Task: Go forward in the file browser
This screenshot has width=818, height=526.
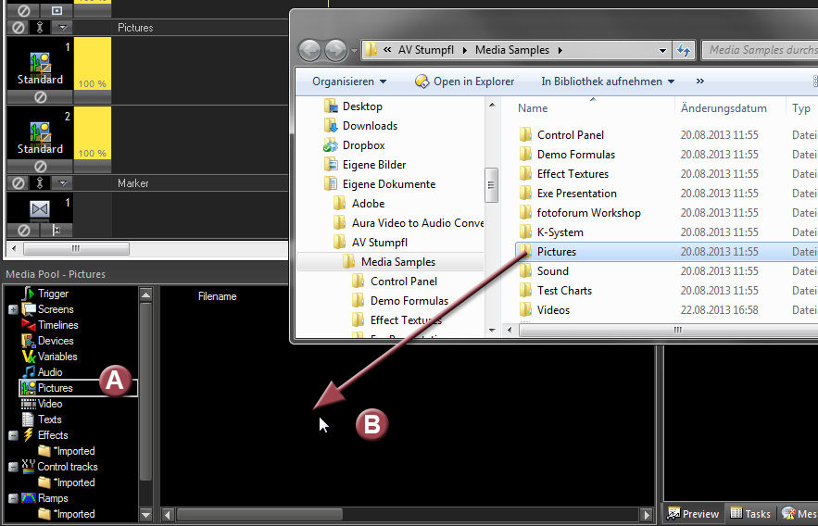Action: [x=335, y=51]
